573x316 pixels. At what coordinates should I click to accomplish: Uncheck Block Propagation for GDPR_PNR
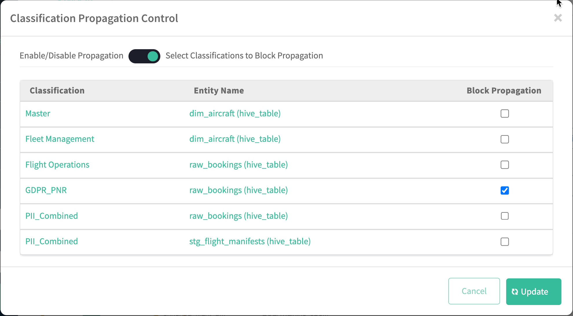(x=504, y=190)
